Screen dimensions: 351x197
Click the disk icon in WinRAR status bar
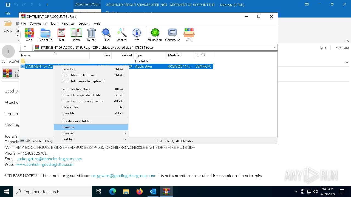(22, 141)
